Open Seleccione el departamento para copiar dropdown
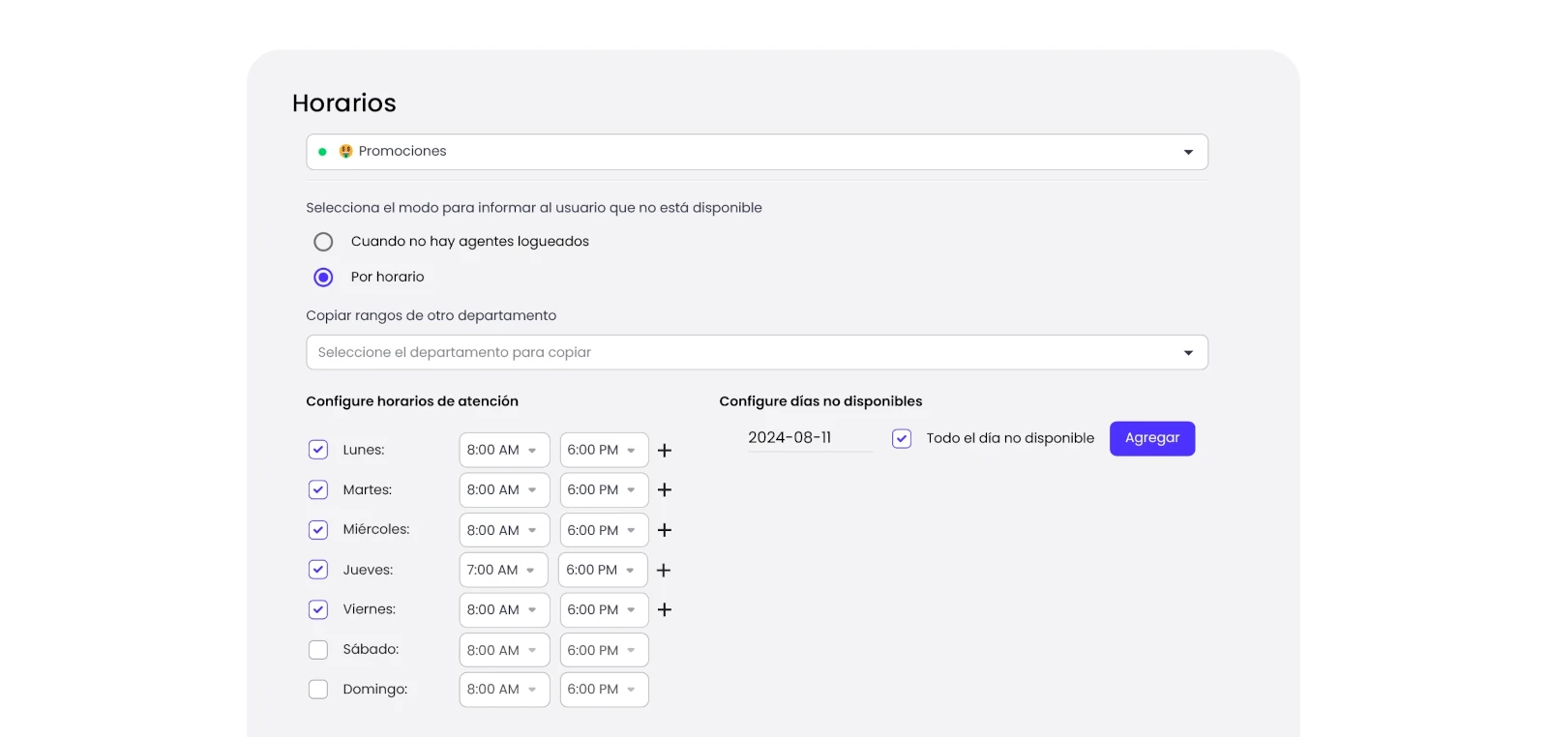 (758, 353)
